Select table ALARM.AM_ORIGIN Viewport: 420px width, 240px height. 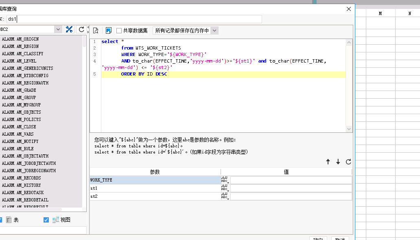pos(20,39)
